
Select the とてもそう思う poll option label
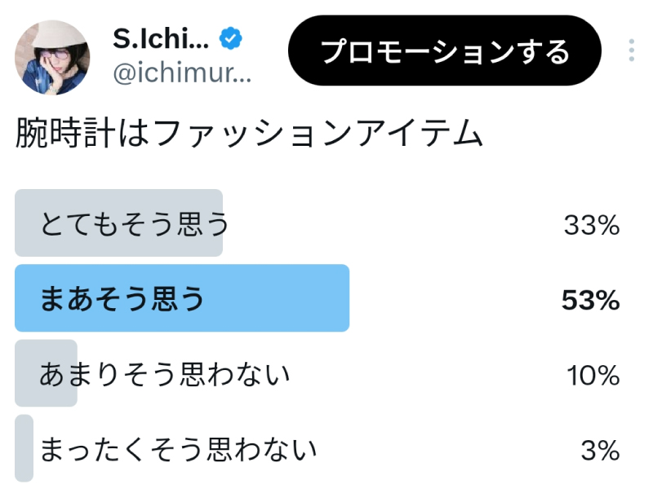coord(134,224)
